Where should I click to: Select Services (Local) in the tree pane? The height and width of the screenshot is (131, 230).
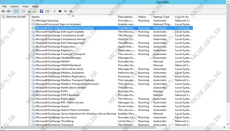[16, 17]
